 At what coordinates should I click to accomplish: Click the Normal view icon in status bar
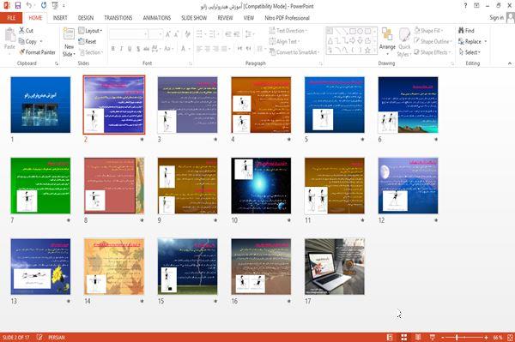coord(390,337)
